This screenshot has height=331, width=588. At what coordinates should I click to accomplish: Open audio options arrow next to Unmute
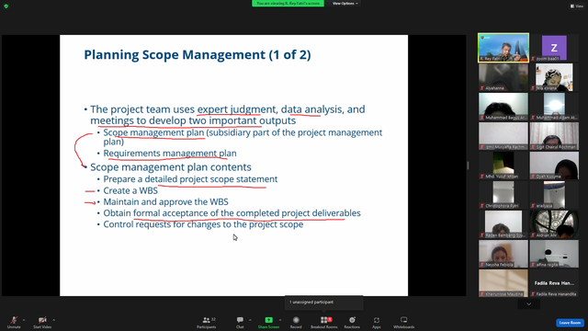(x=24, y=320)
